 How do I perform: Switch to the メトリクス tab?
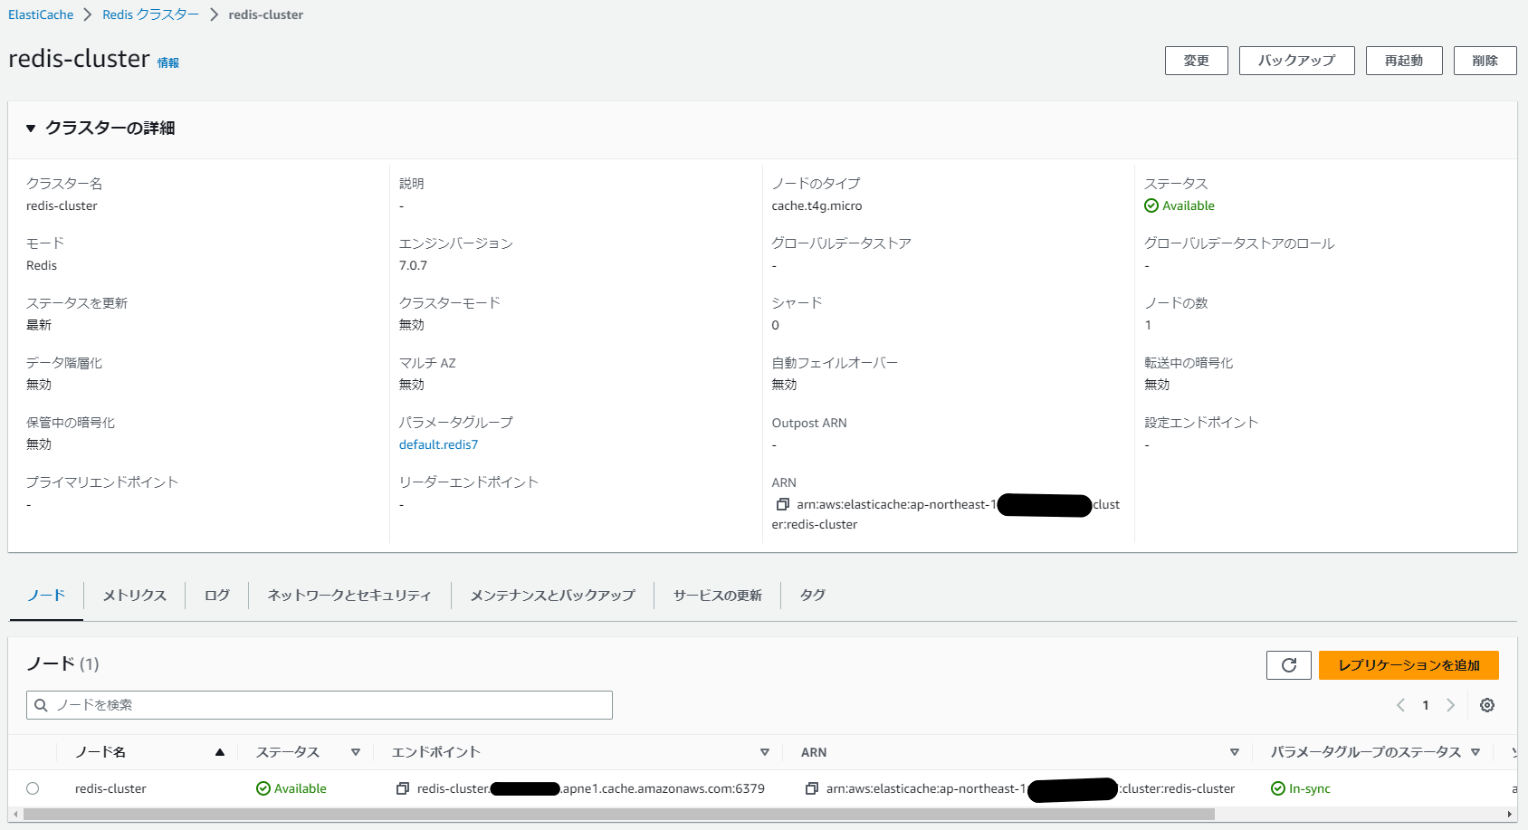[133, 595]
